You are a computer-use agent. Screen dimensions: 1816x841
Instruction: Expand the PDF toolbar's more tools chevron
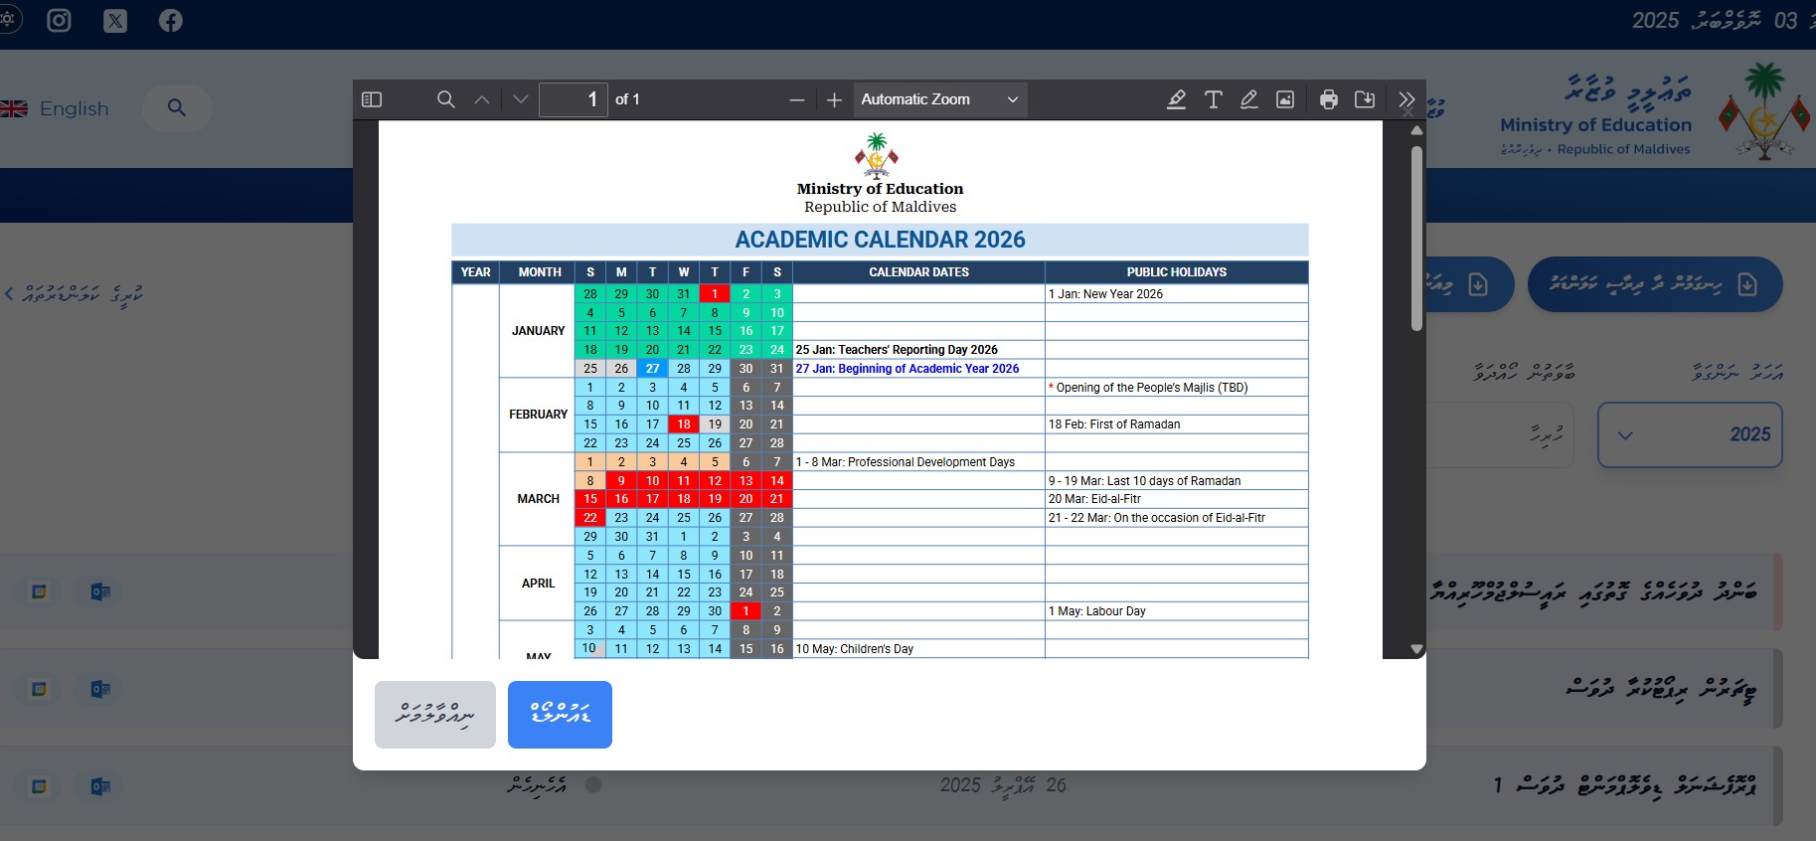[x=1405, y=99]
